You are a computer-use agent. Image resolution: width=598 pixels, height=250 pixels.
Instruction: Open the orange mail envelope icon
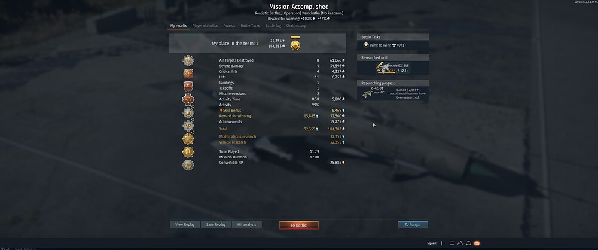(477, 243)
